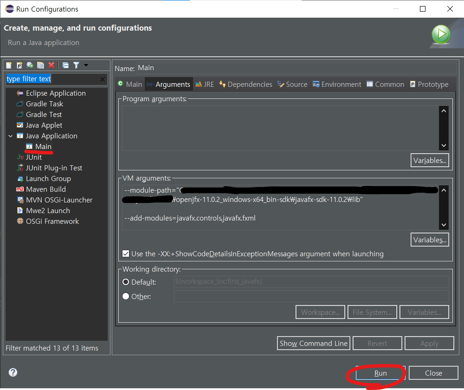Click the Show Command Line button
Screen dimensions: 464x390
[x=313, y=343]
